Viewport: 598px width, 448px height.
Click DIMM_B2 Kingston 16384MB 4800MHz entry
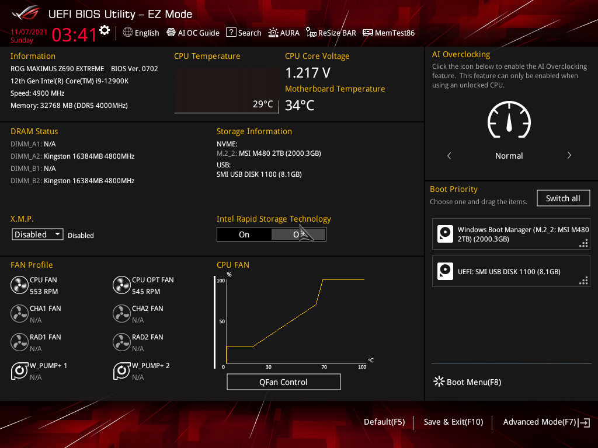(72, 181)
